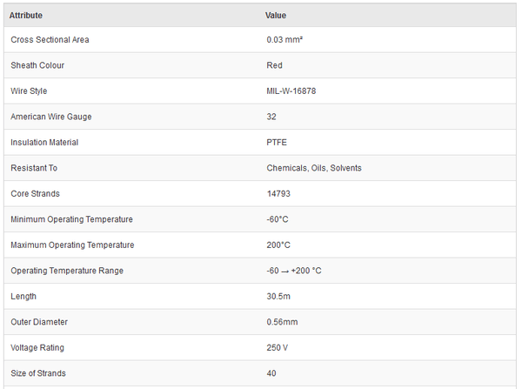The height and width of the screenshot is (389, 522).
Task: Select the Cross Sectional Area attribute label
Action: [x=50, y=40]
